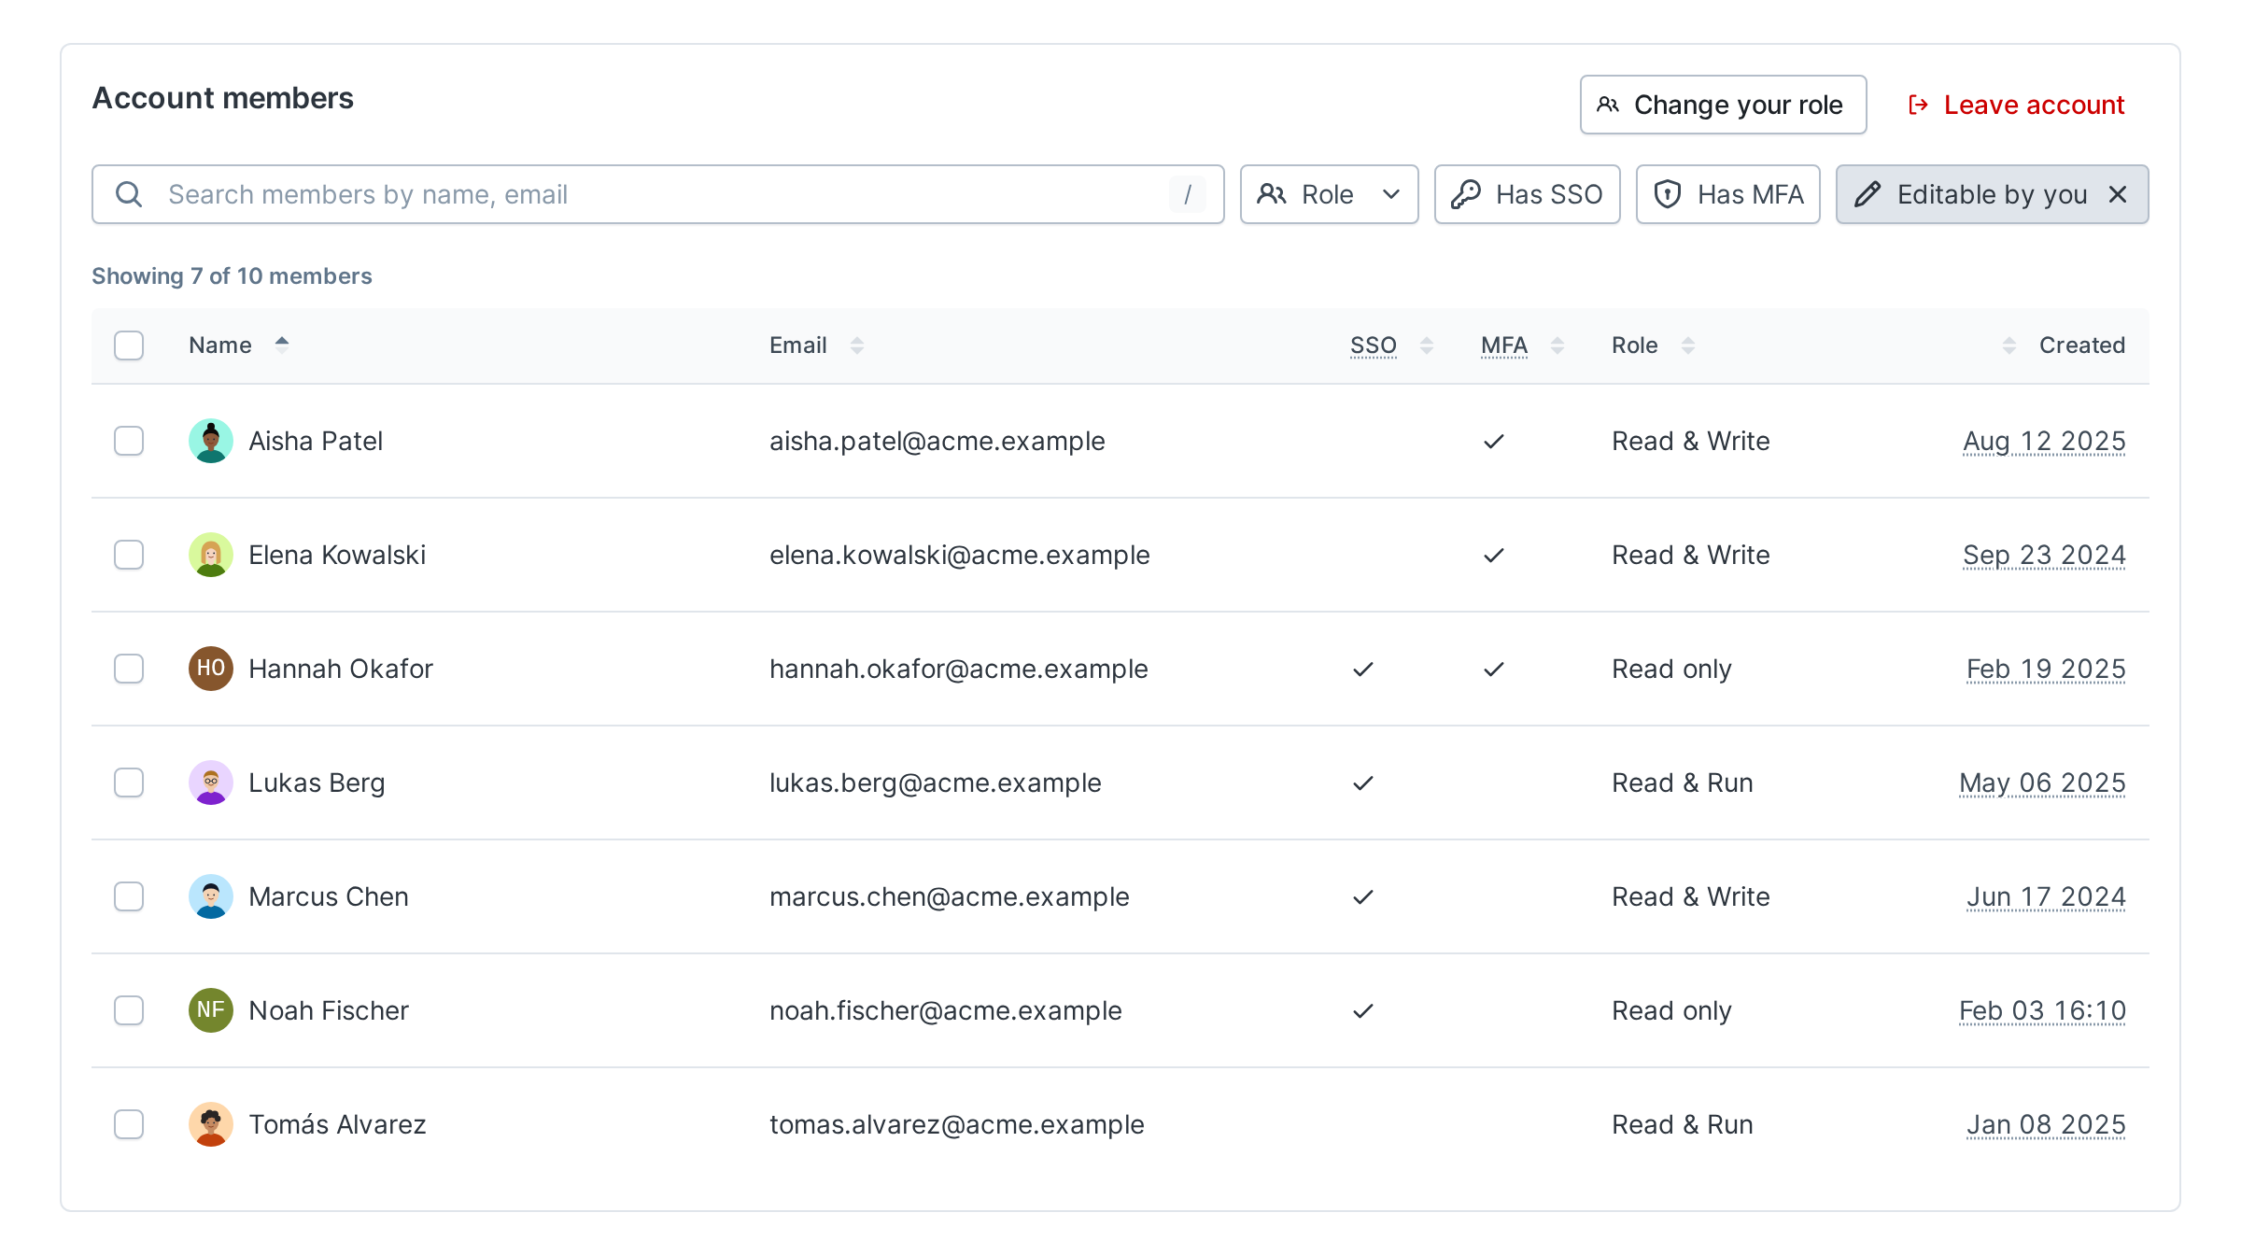Click the sort arrows next to Role header

coord(1688,345)
